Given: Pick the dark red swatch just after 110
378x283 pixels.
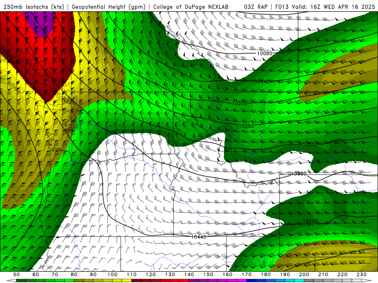Looking at the screenshot, I should [137, 281].
